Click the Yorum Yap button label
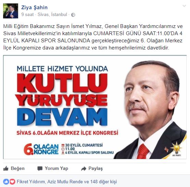The width and height of the screenshot is (190, 187). [56, 168]
